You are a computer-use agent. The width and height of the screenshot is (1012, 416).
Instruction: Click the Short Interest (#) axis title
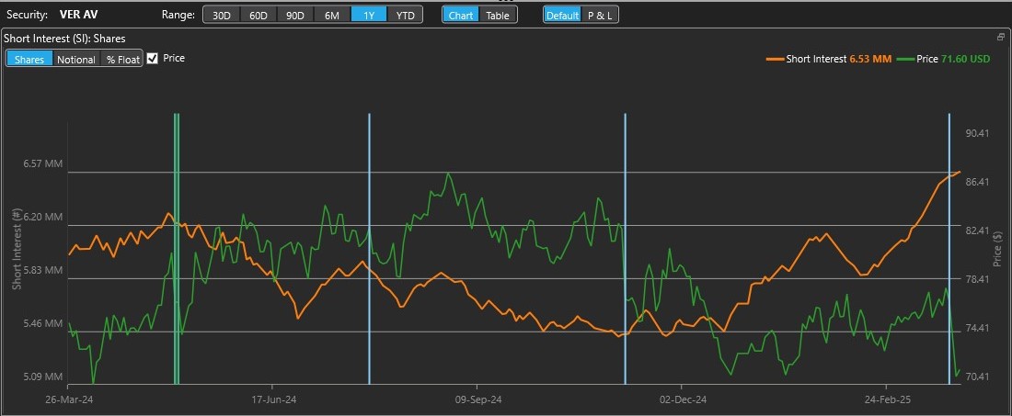[17, 249]
